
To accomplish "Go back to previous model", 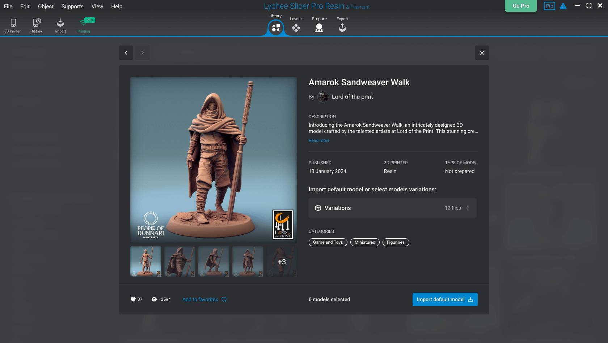I will click(126, 53).
